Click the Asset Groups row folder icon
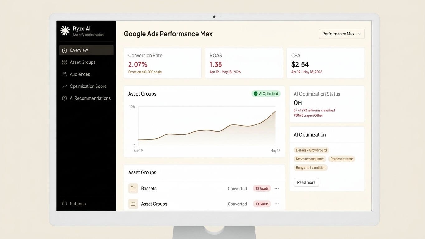This screenshot has height=239, width=425. pyautogui.click(x=133, y=204)
